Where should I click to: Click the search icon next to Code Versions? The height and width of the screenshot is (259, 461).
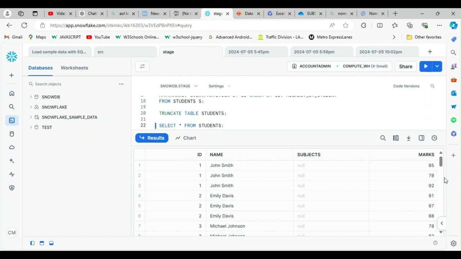433,86
